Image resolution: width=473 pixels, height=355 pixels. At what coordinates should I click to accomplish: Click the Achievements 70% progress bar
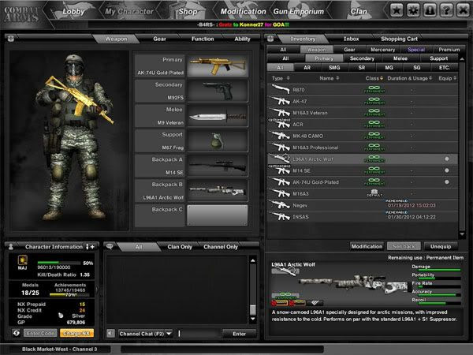tap(69, 294)
